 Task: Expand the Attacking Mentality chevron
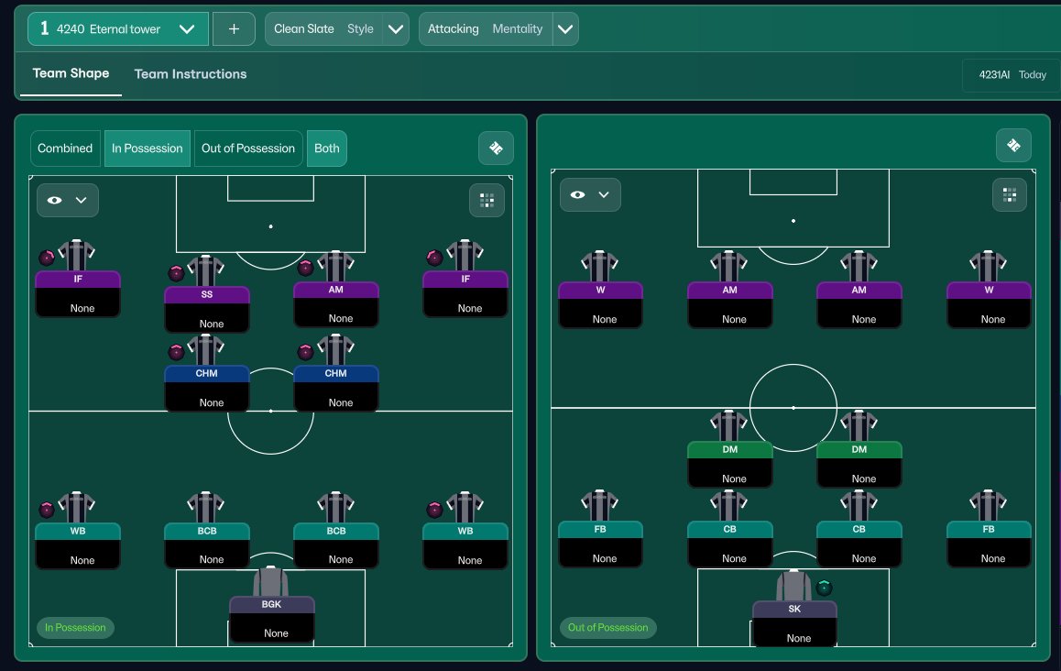point(565,29)
